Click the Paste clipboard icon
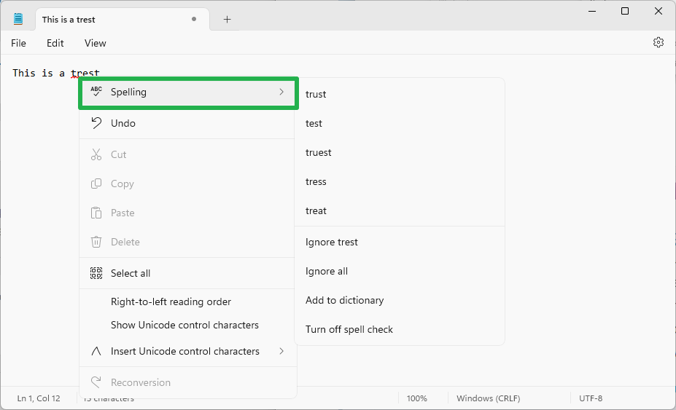 [x=96, y=213]
